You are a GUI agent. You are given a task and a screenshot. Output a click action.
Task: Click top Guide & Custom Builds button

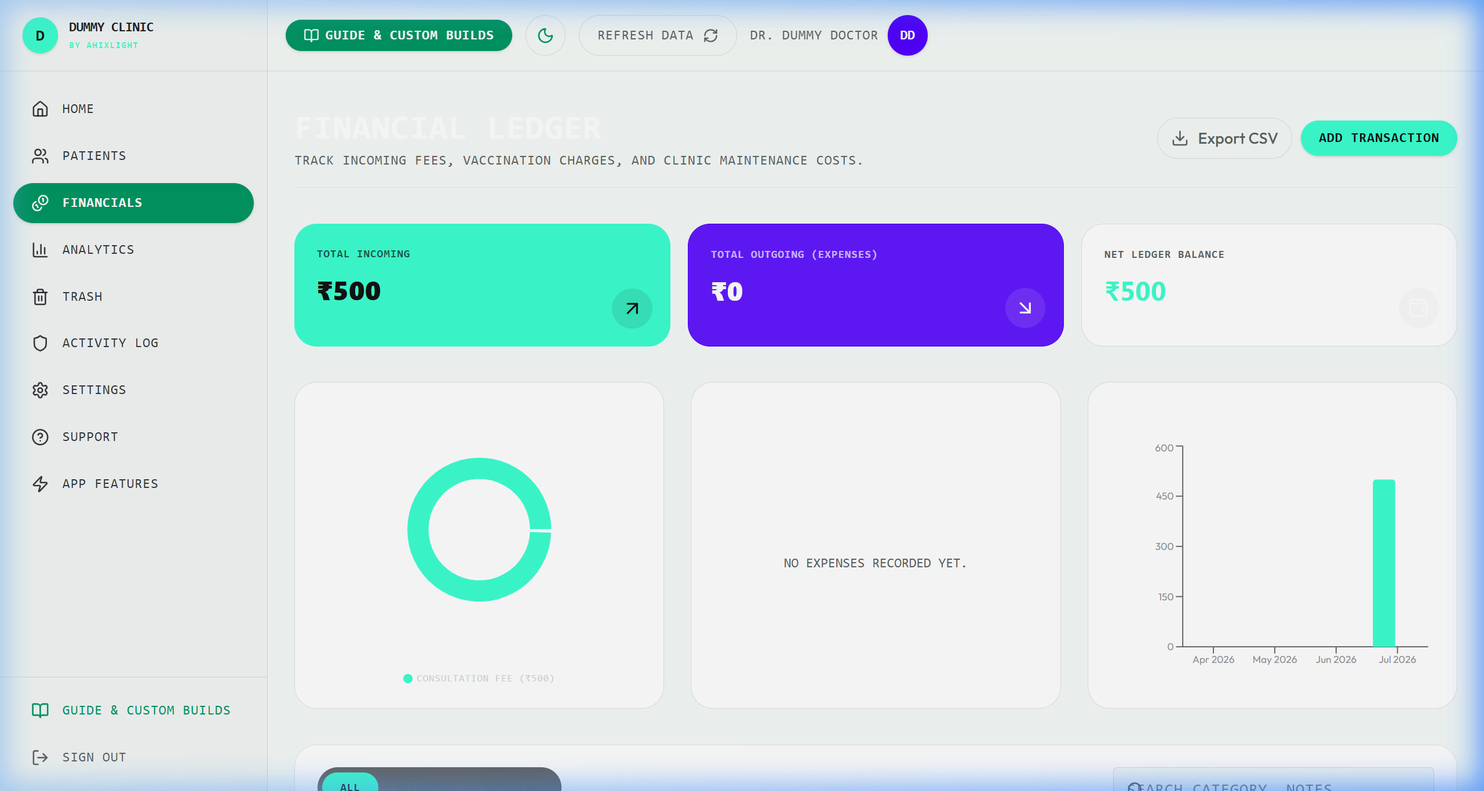[x=399, y=35]
